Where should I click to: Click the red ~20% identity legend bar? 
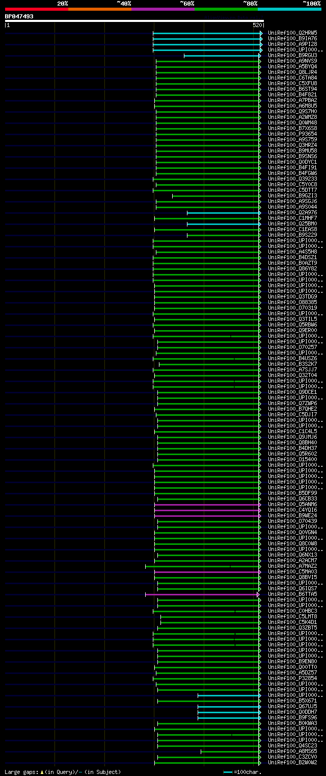[37, 9]
